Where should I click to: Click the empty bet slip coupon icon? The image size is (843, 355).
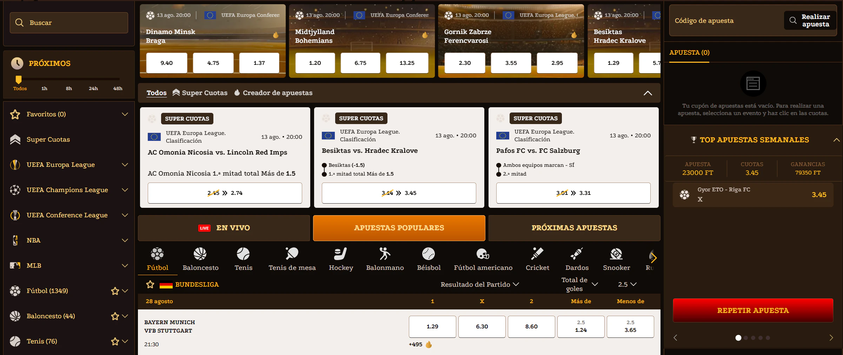tap(753, 83)
